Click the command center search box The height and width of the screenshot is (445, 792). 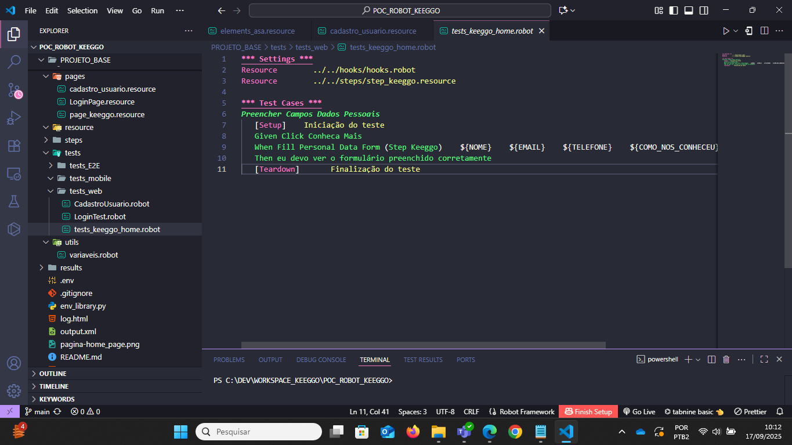click(x=400, y=10)
